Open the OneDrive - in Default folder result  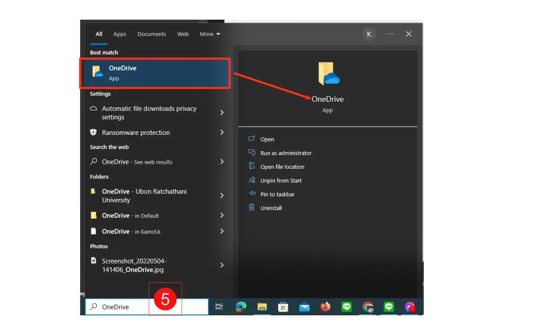(130, 215)
